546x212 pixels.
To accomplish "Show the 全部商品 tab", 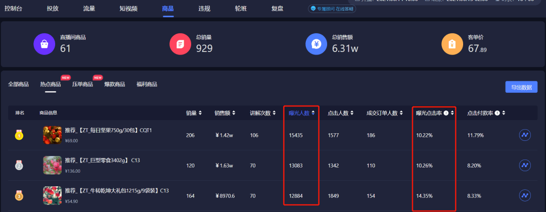I will pyautogui.click(x=19, y=84).
